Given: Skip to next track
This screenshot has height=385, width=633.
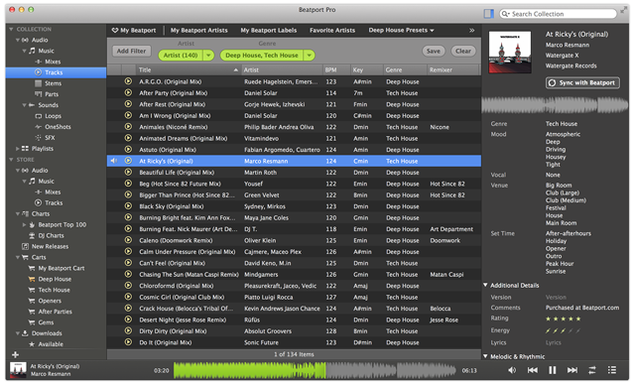Looking at the screenshot, I should tap(572, 370).
